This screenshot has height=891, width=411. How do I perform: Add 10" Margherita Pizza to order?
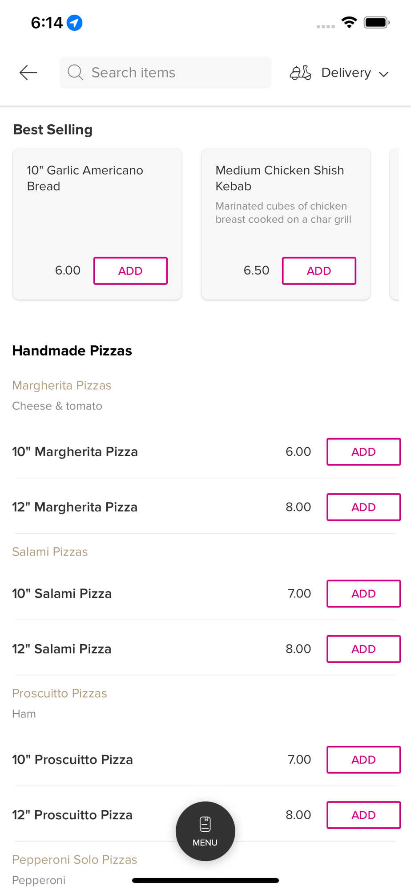pyautogui.click(x=363, y=452)
